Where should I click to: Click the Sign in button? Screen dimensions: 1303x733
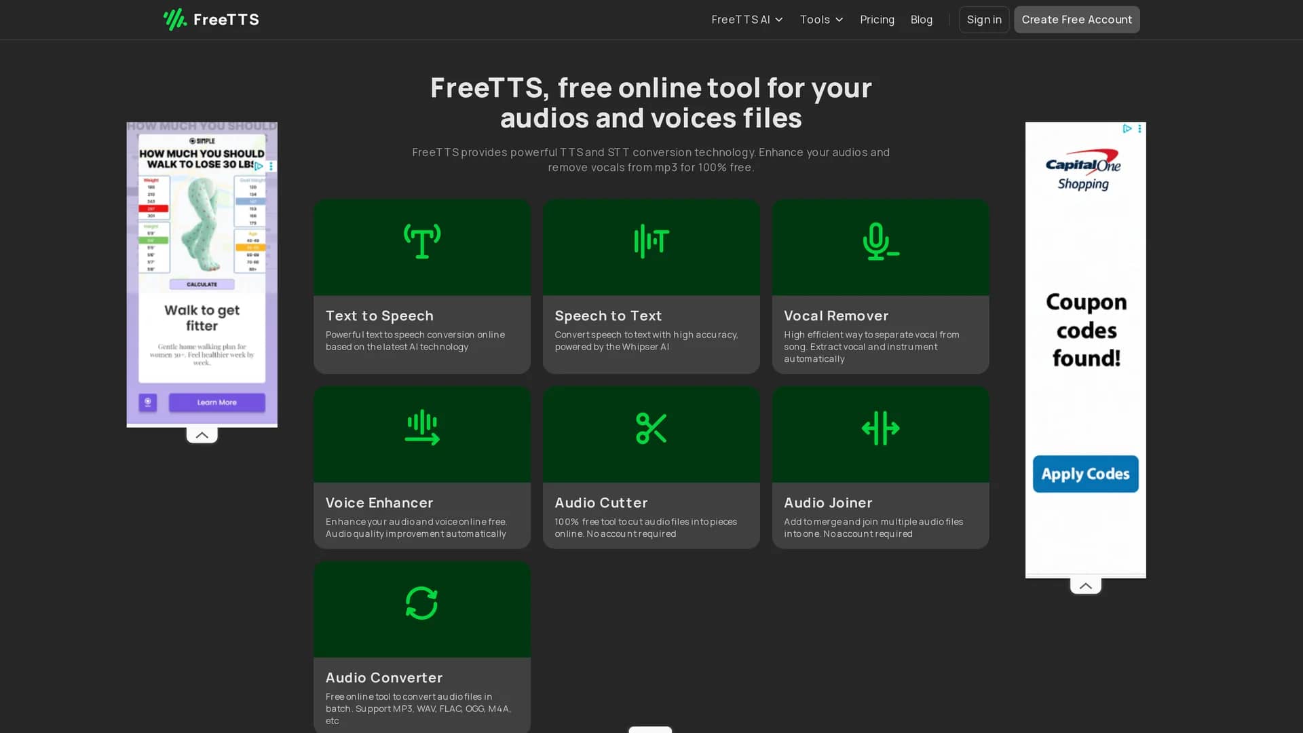[983, 20]
